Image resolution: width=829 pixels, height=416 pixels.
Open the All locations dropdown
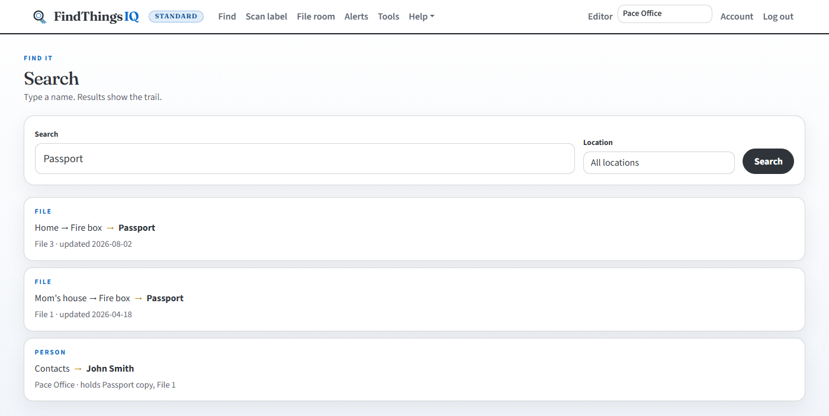tap(658, 163)
